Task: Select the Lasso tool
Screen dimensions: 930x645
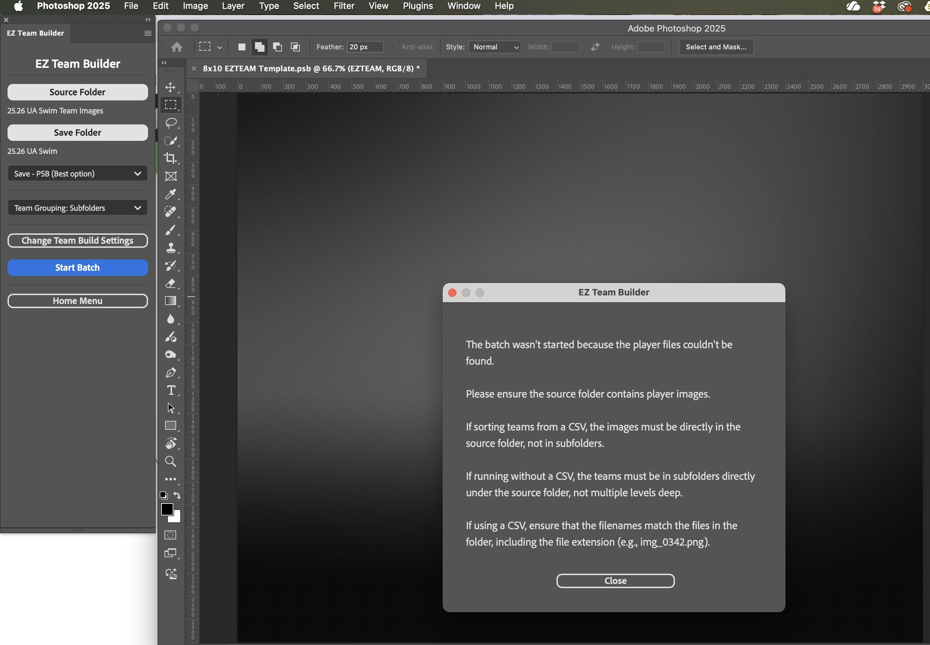Action: [171, 123]
